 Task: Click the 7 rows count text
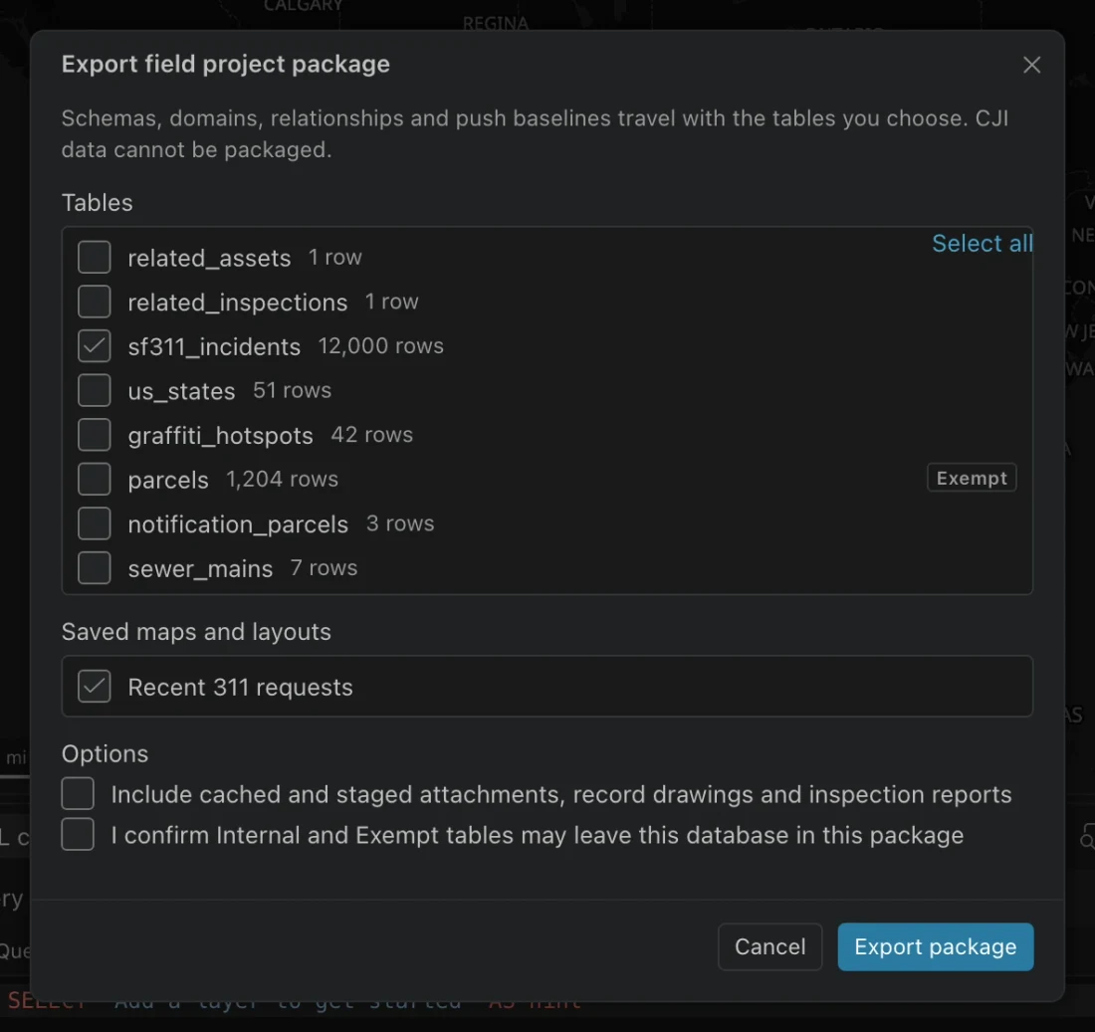[325, 567]
